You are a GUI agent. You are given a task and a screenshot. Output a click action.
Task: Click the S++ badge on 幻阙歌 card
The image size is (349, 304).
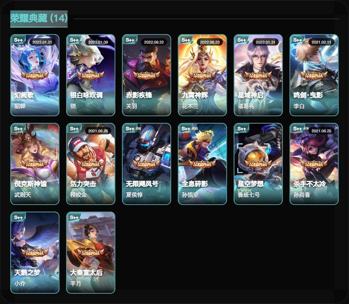(18, 40)
